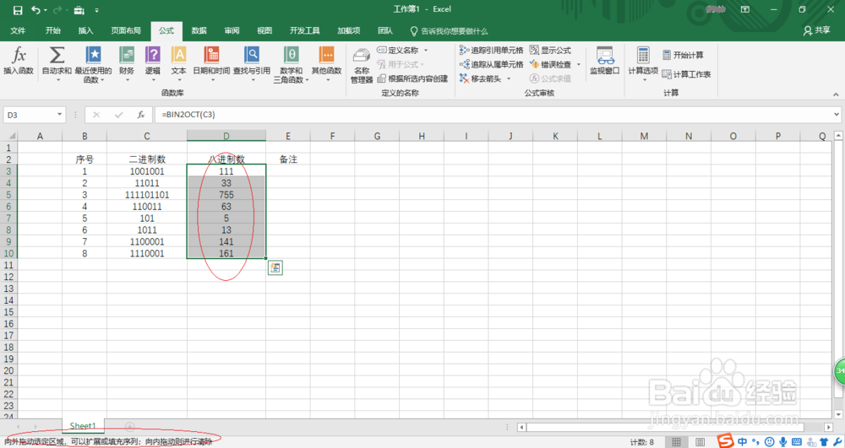This screenshot has width=845, height=448.
Task: Click the Insert Function (插入函数) icon
Action: [x=19, y=60]
